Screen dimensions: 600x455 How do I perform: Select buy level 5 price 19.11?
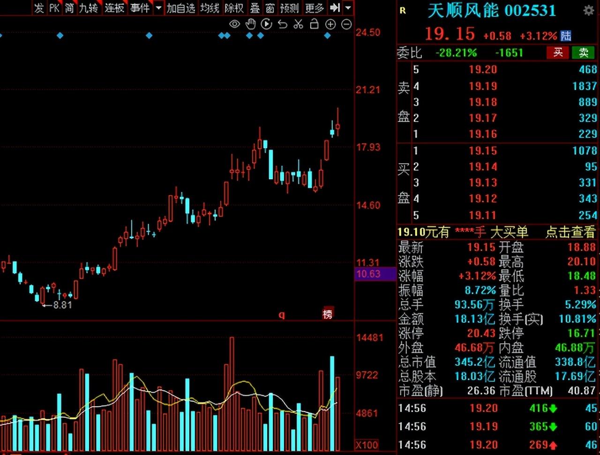click(x=483, y=215)
